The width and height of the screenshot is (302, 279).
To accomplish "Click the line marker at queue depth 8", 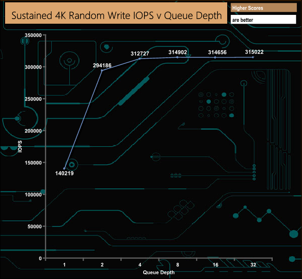I will [177, 57].
